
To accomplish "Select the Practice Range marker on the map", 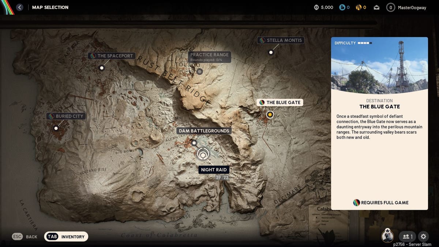I will 199,71.
